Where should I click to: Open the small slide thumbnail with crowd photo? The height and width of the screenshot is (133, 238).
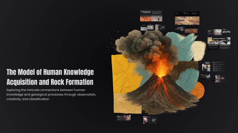click(x=226, y=31)
